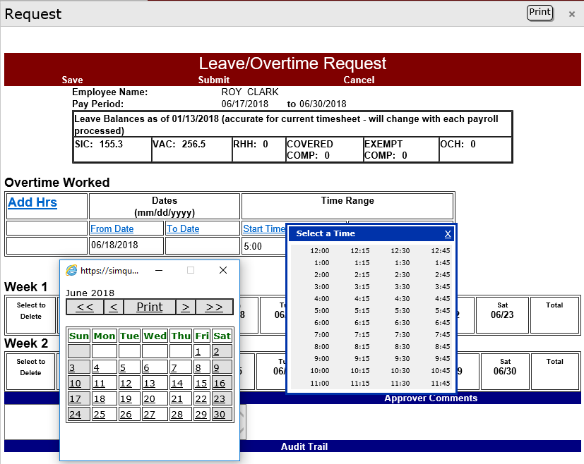Click the VAC: 256.5 balance cell

pyautogui.click(x=192, y=149)
